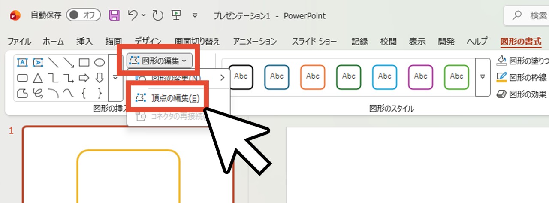549x203 pixels.
Task: Open the ヘルプ tab
Action: [477, 42]
